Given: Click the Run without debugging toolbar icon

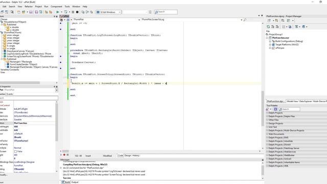Looking at the screenshot, I should 66,12.
